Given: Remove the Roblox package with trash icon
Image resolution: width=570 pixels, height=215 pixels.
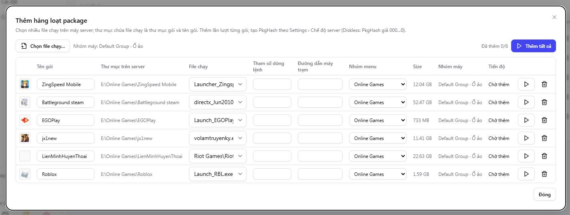Looking at the screenshot, I should tap(544, 174).
